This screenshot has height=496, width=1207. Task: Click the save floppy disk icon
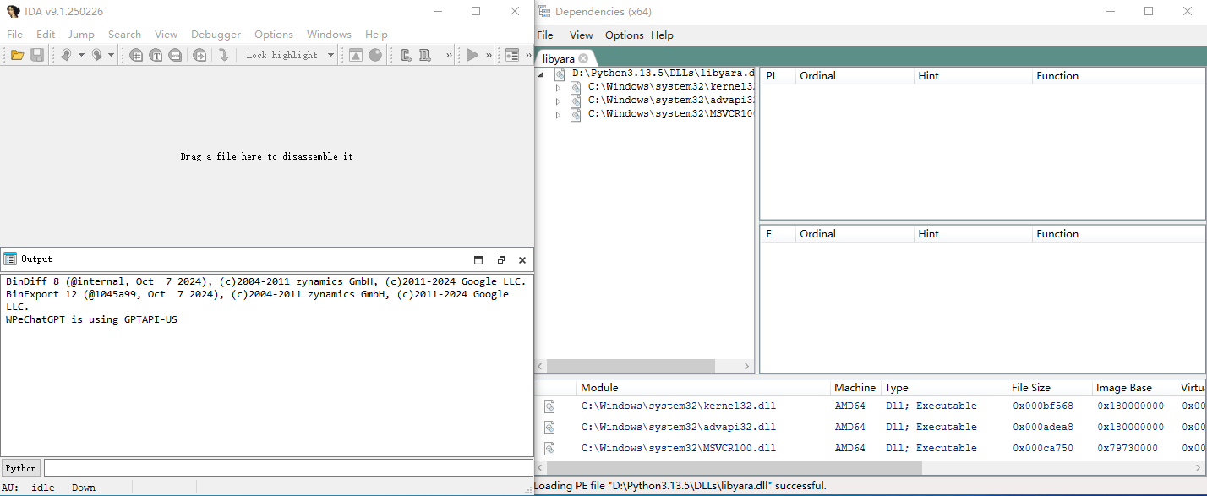pyautogui.click(x=37, y=55)
